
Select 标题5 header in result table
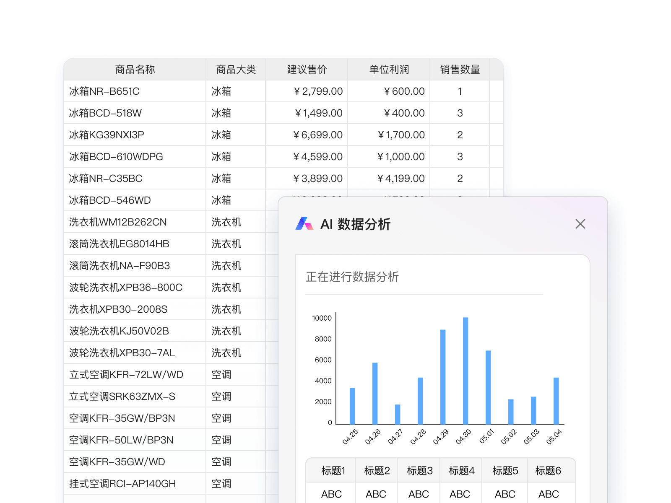pyautogui.click(x=505, y=471)
